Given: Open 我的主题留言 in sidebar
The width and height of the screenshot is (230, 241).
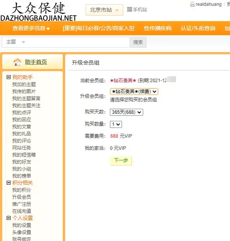Looking at the screenshot, I should click(x=26, y=98).
